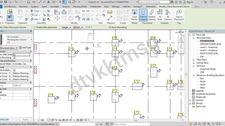Open the Properties help link
This screenshot has height=126, width=225.
[4, 119]
